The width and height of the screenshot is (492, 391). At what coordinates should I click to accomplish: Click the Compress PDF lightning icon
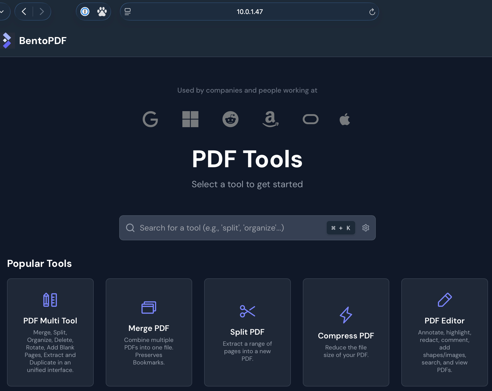(346, 315)
